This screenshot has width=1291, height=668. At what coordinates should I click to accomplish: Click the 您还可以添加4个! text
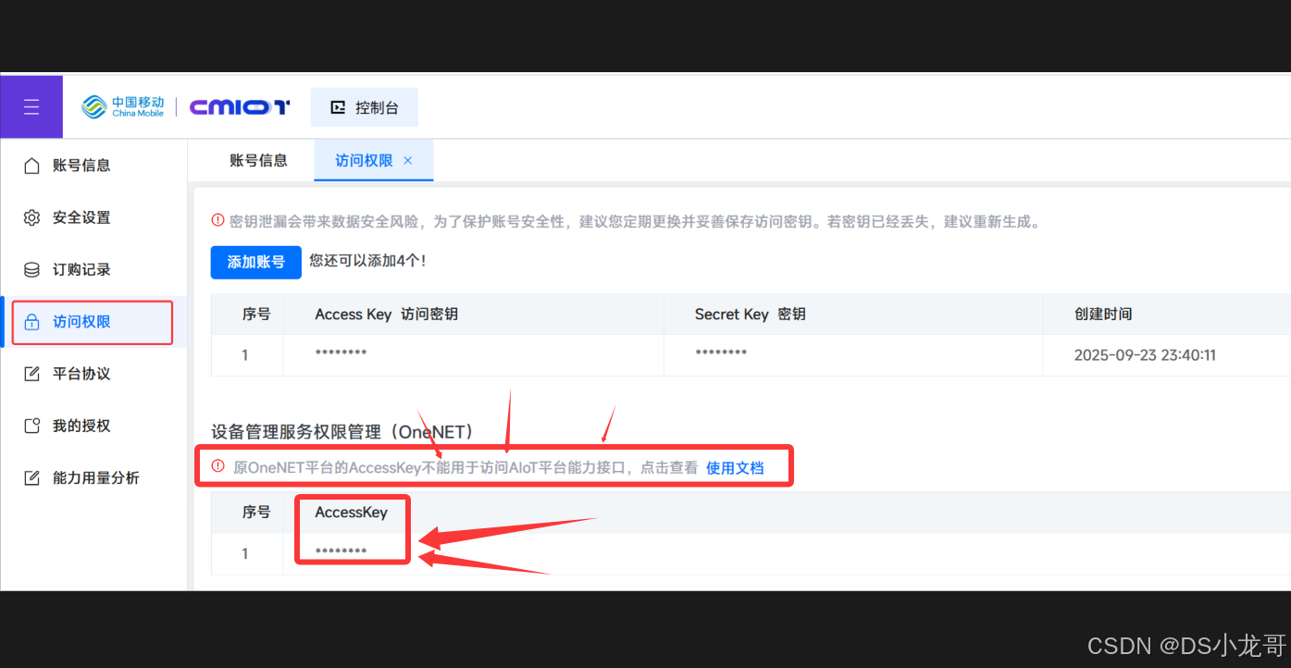pos(367,261)
